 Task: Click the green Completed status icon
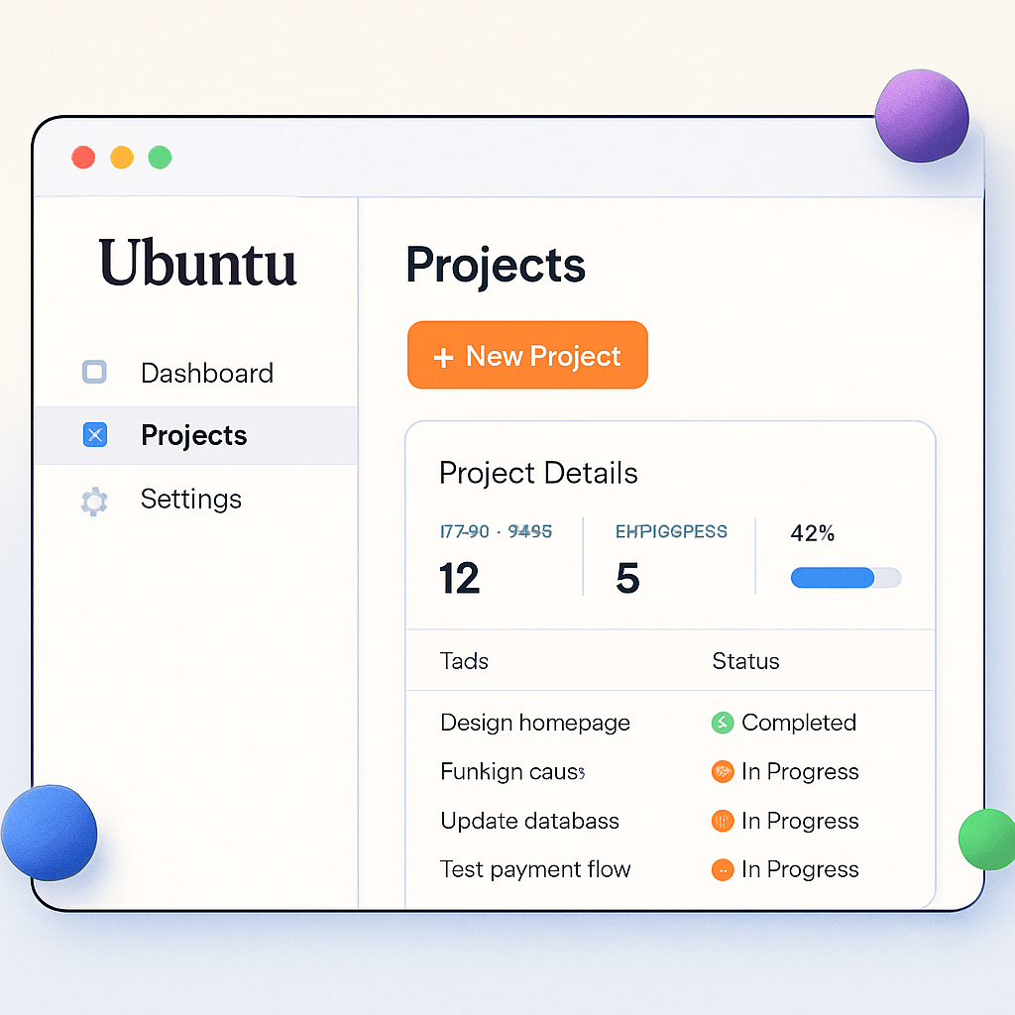point(723,723)
